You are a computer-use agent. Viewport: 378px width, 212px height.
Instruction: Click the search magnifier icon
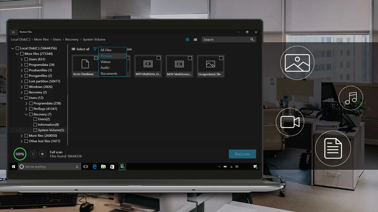point(252,39)
